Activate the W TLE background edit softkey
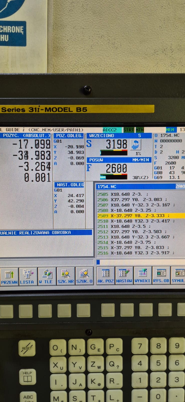Screen dimensions: 185x402 point(47,276)
